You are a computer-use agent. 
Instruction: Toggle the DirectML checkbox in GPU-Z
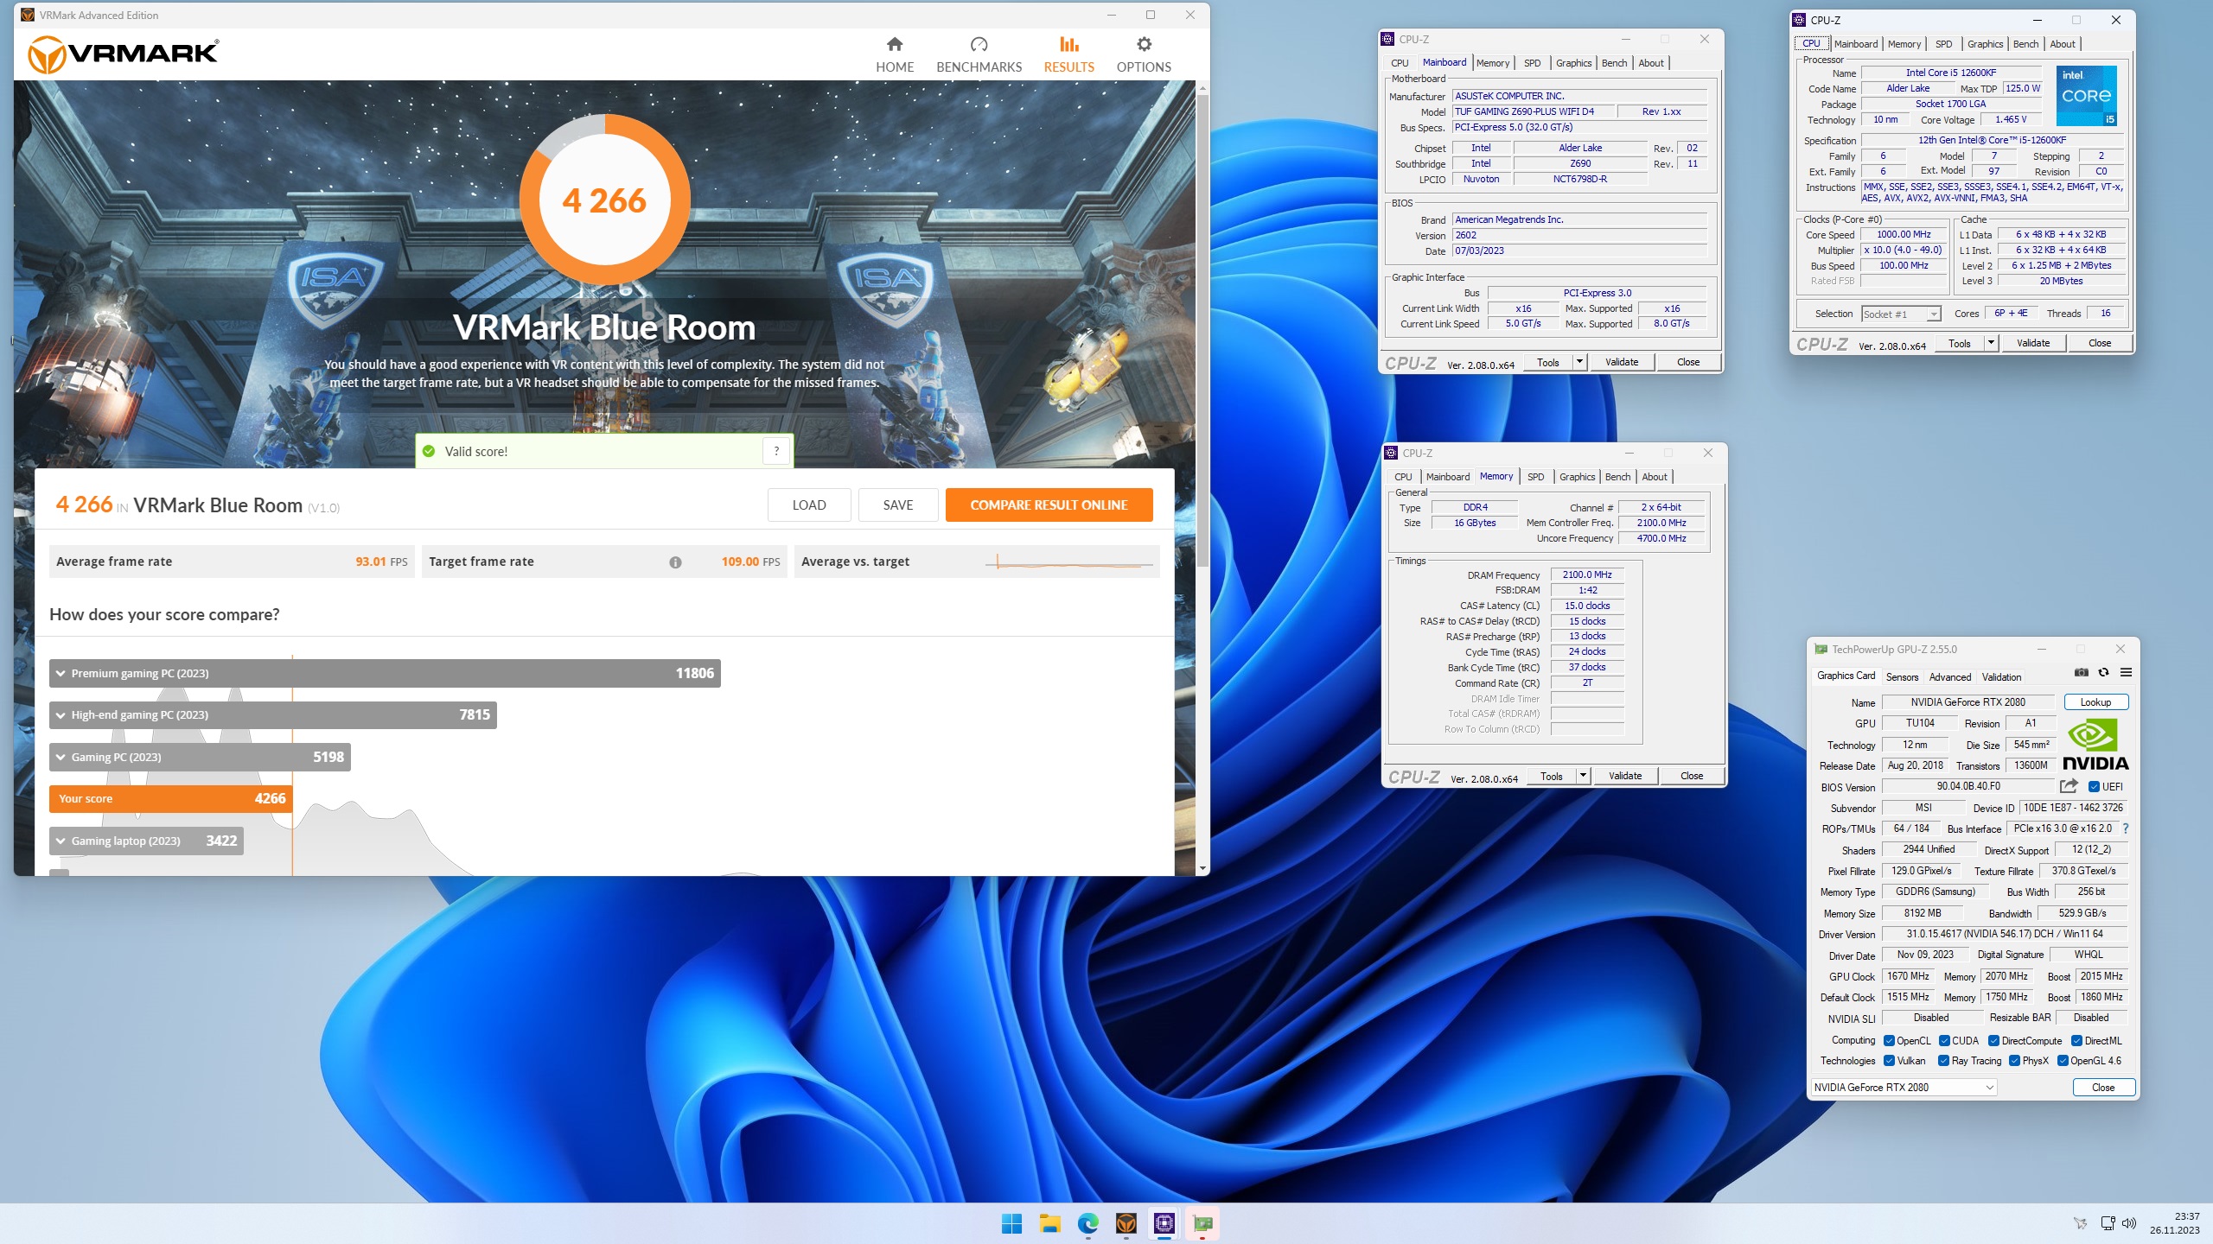[x=2076, y=1041]
